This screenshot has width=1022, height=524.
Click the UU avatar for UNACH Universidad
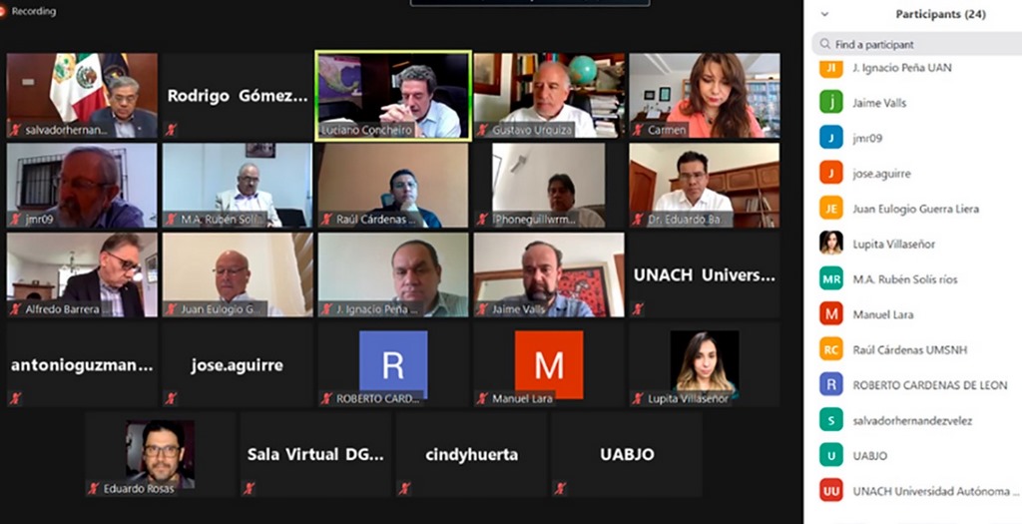(831, 490)
